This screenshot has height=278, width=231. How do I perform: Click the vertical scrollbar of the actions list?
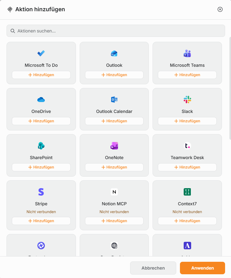pos(230,88)
